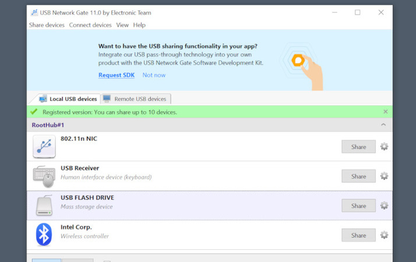The image size is (416, 262).
Task: Click the 802.11n NIC USB device icon
Action: tap(44, 147)
